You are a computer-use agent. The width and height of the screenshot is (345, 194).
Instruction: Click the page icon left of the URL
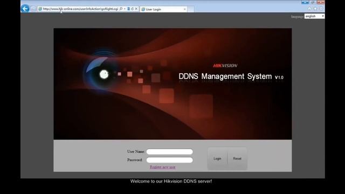[40, 9]
